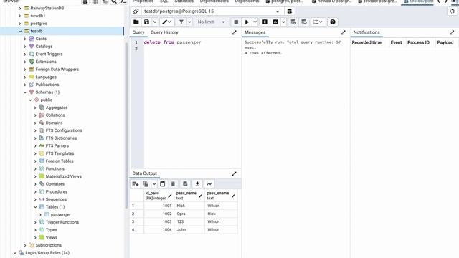
Task: Click the cell containing John
Action: 189,229
